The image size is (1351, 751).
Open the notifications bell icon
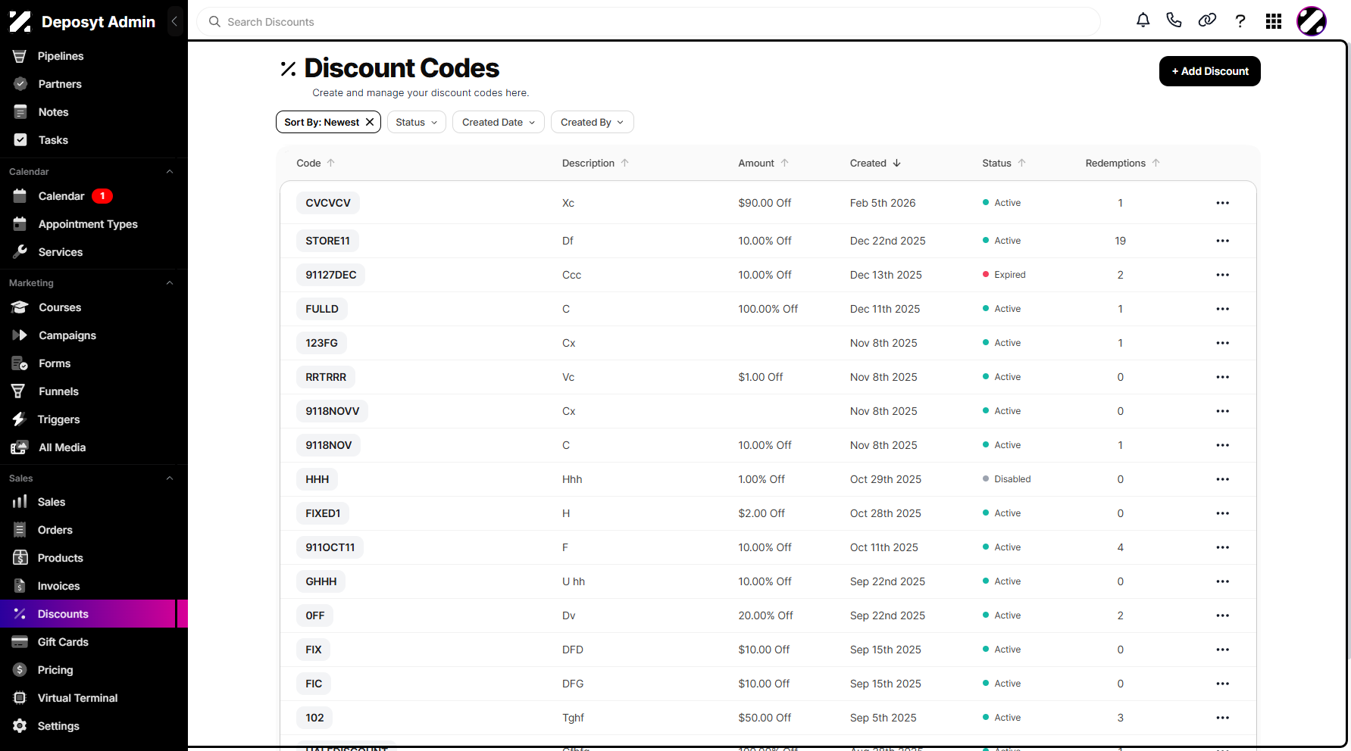pyautogui.click(x=1143, y=20)
